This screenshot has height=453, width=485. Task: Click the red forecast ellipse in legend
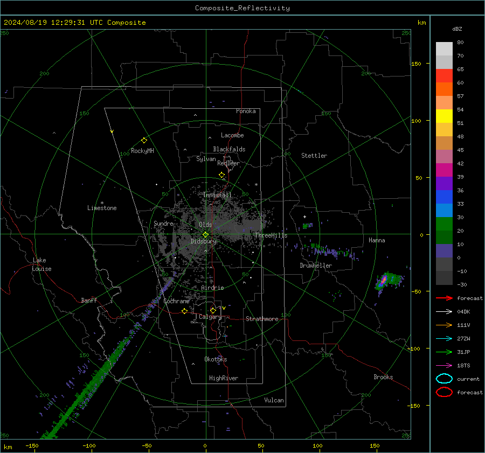pyautogui.click(x=444, y=392)
